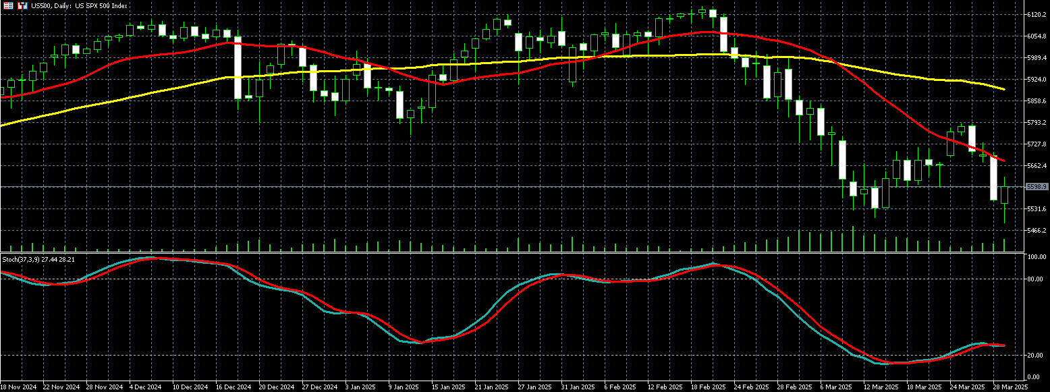The image size is (1050, 392).
Task: Click the Stoch(37,3,9) indicator label
Action: 37,259
